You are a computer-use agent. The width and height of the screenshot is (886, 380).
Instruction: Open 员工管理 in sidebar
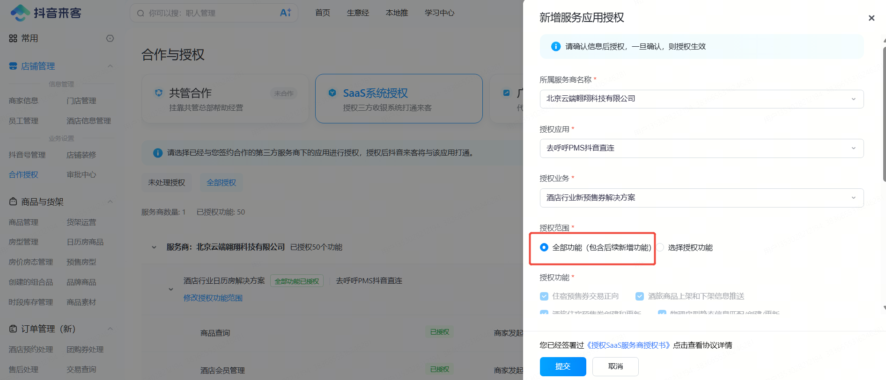coord(23,121)
